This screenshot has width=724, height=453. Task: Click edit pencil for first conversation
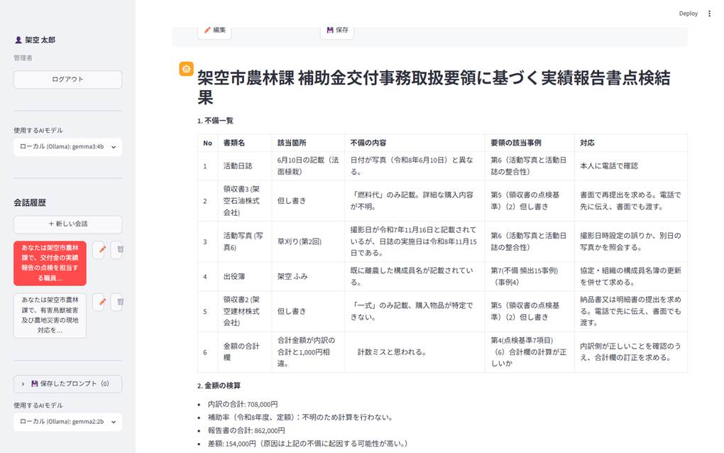tap(101, 250)
